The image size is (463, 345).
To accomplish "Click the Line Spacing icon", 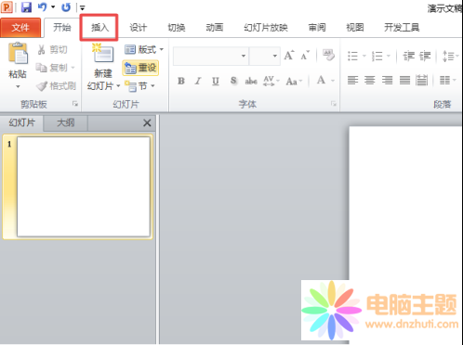I will click(448, 56).
